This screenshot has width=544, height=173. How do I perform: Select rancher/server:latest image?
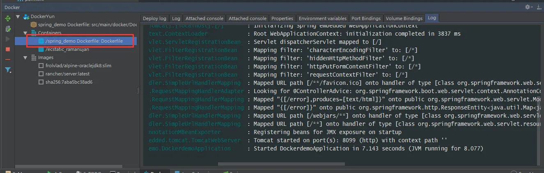[x=67, y=74]
